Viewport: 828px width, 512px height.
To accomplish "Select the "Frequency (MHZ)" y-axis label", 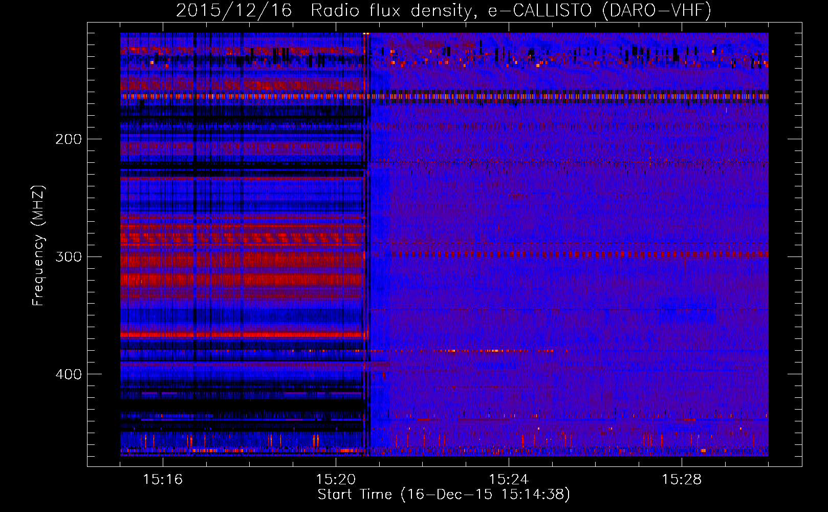I will point(38,245).
